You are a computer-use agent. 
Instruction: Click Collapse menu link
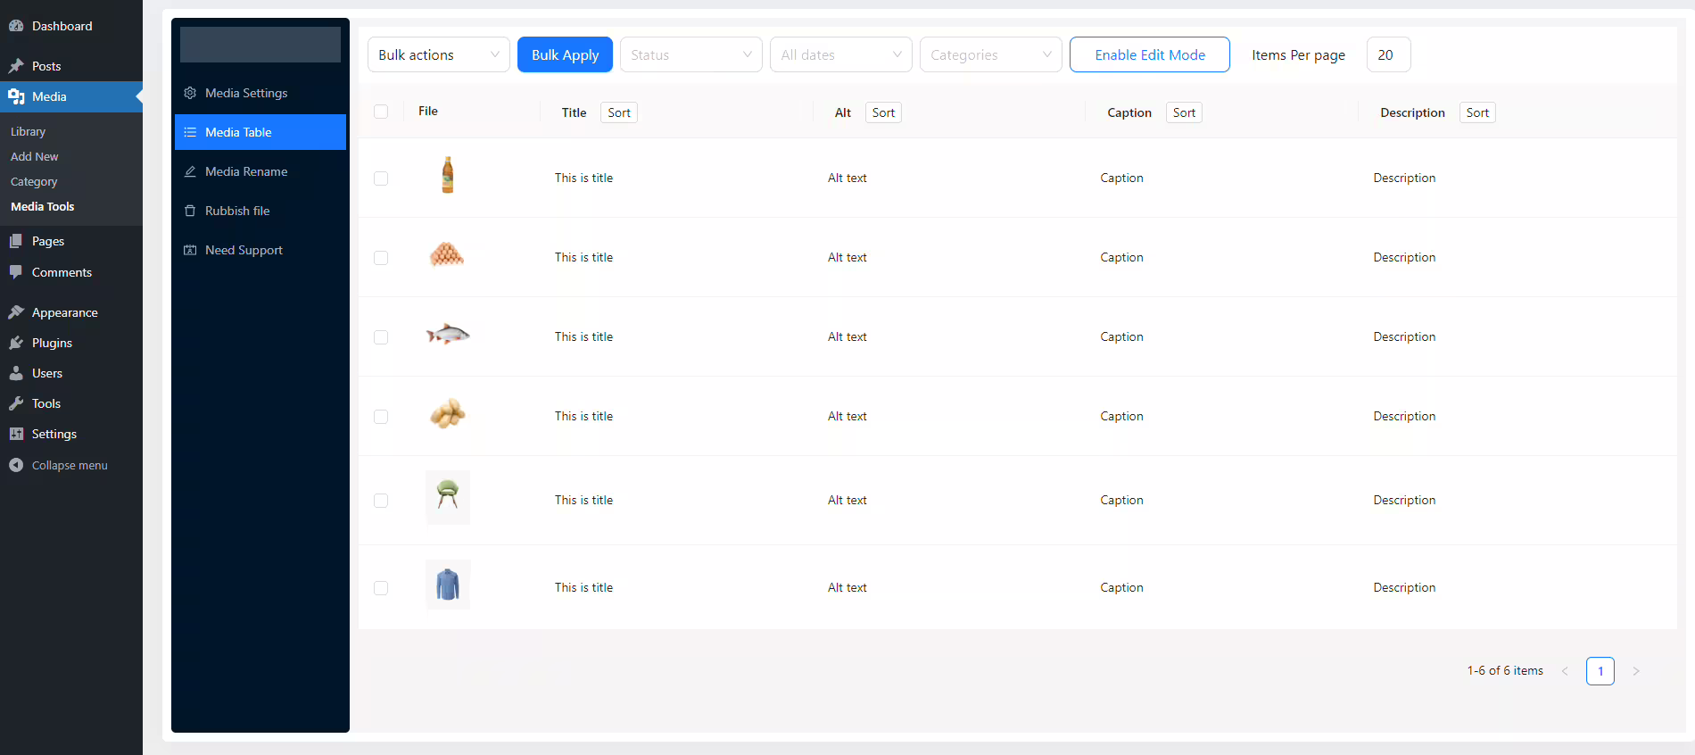click(x=71, y=465)
